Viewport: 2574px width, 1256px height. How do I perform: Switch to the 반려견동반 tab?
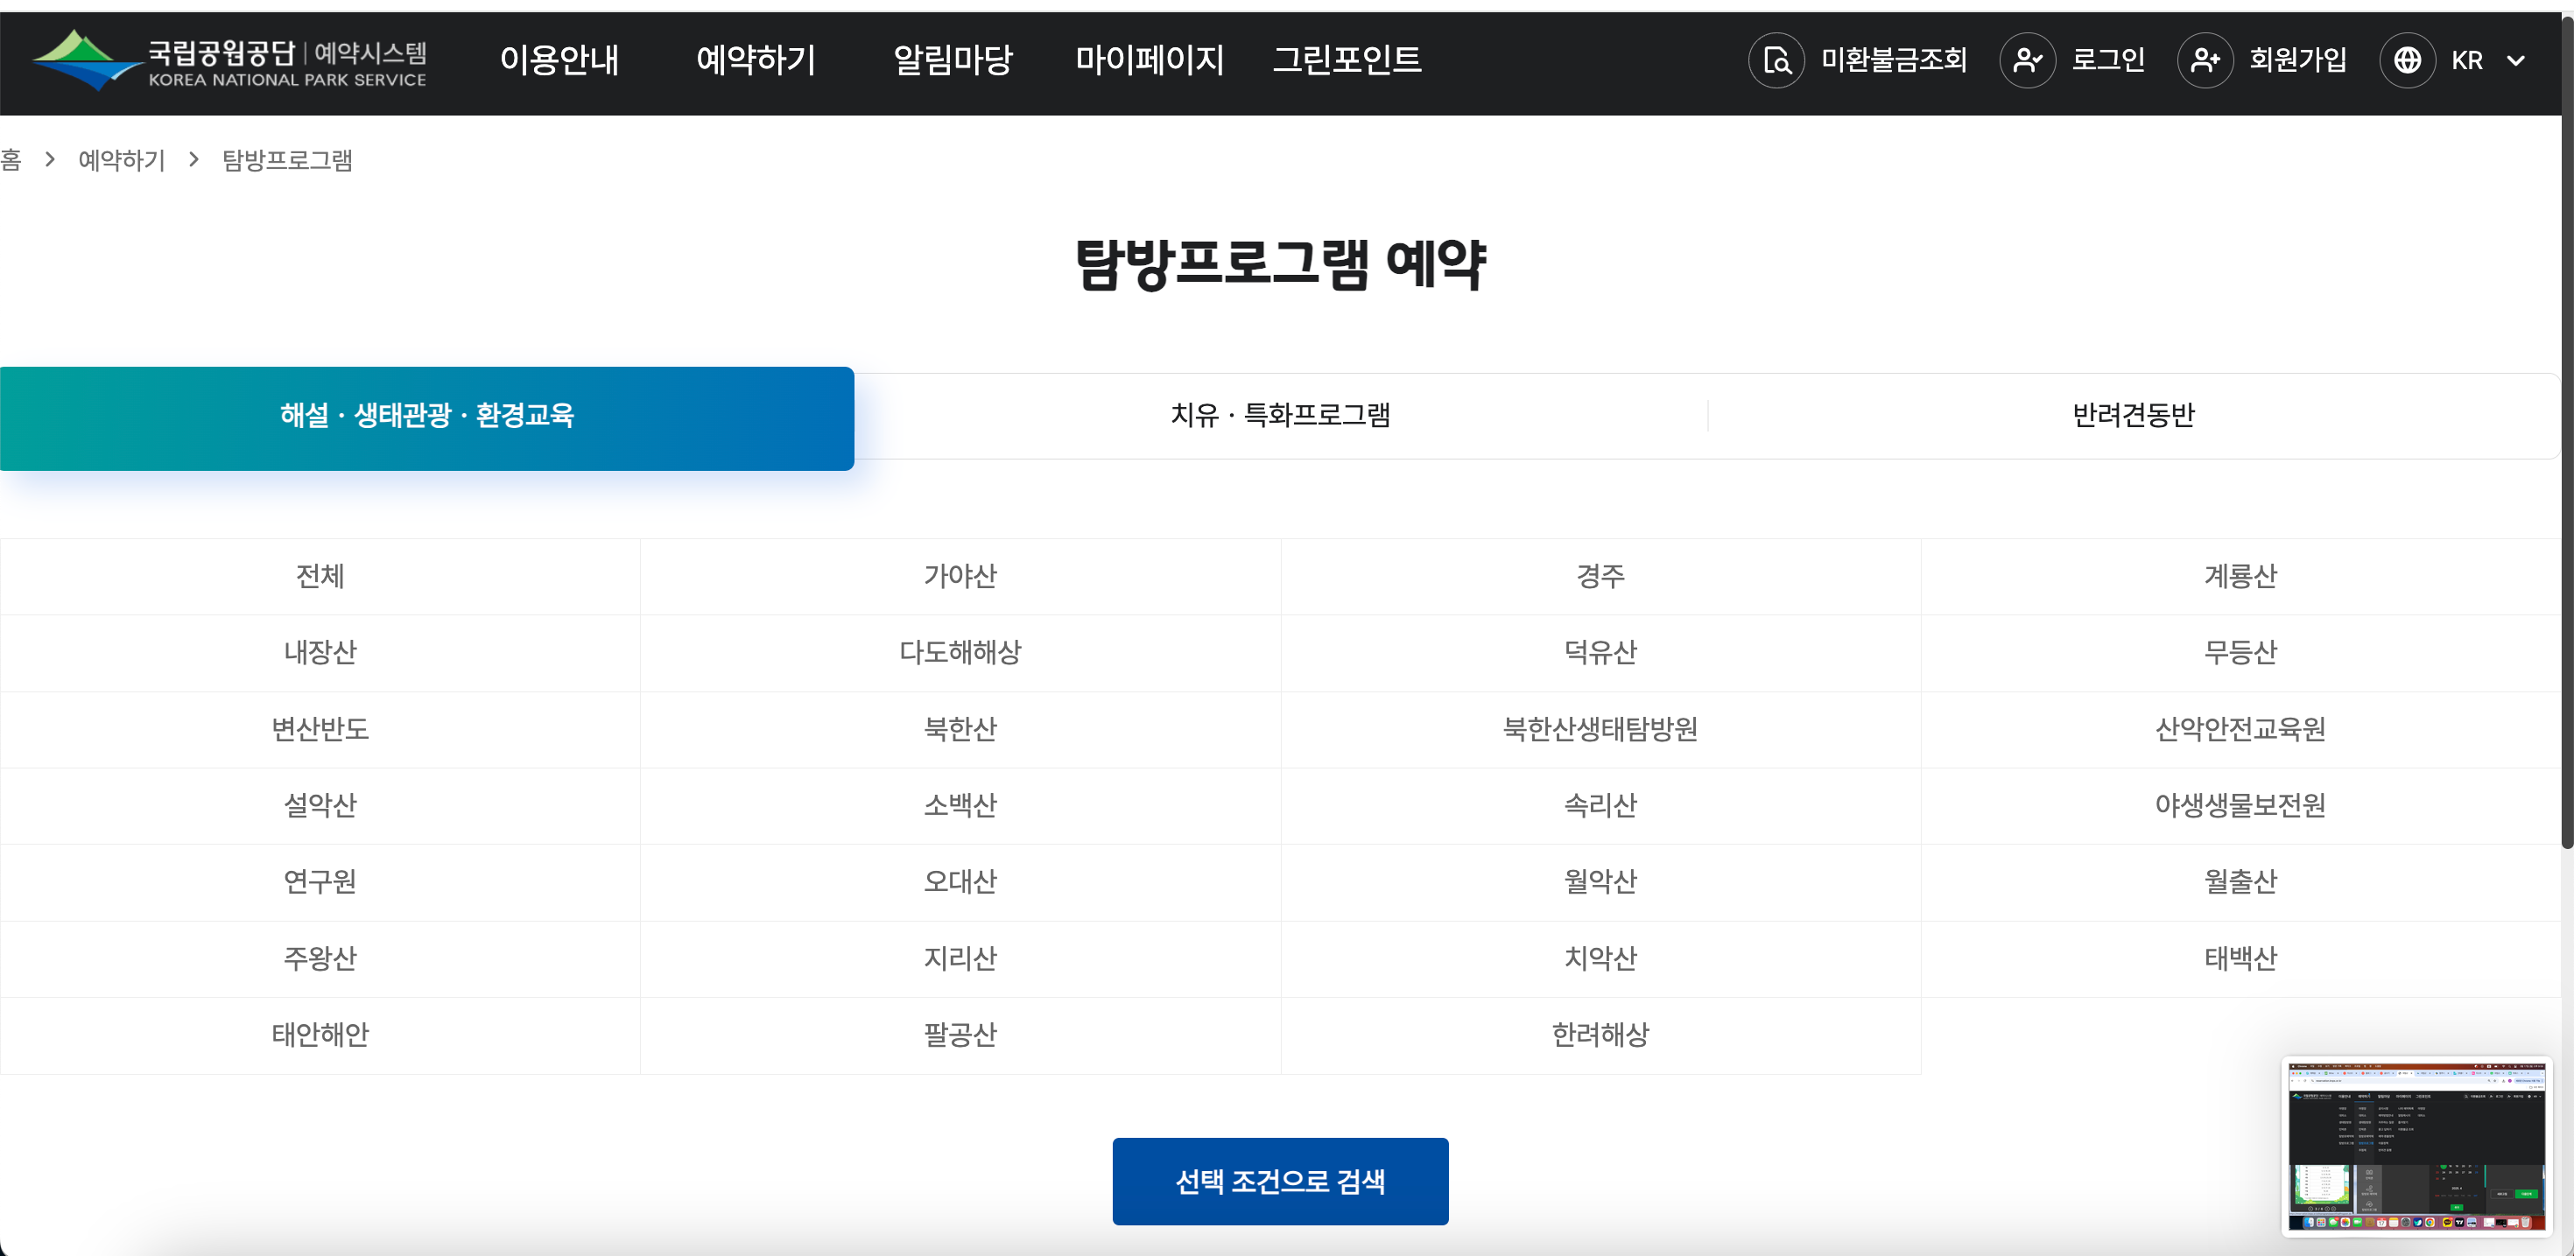coord(2134,416)
